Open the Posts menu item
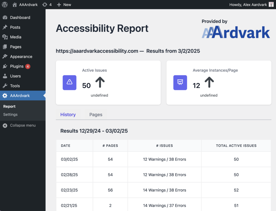The width and height of the screenshot is (276, 211). click(15, 27)
